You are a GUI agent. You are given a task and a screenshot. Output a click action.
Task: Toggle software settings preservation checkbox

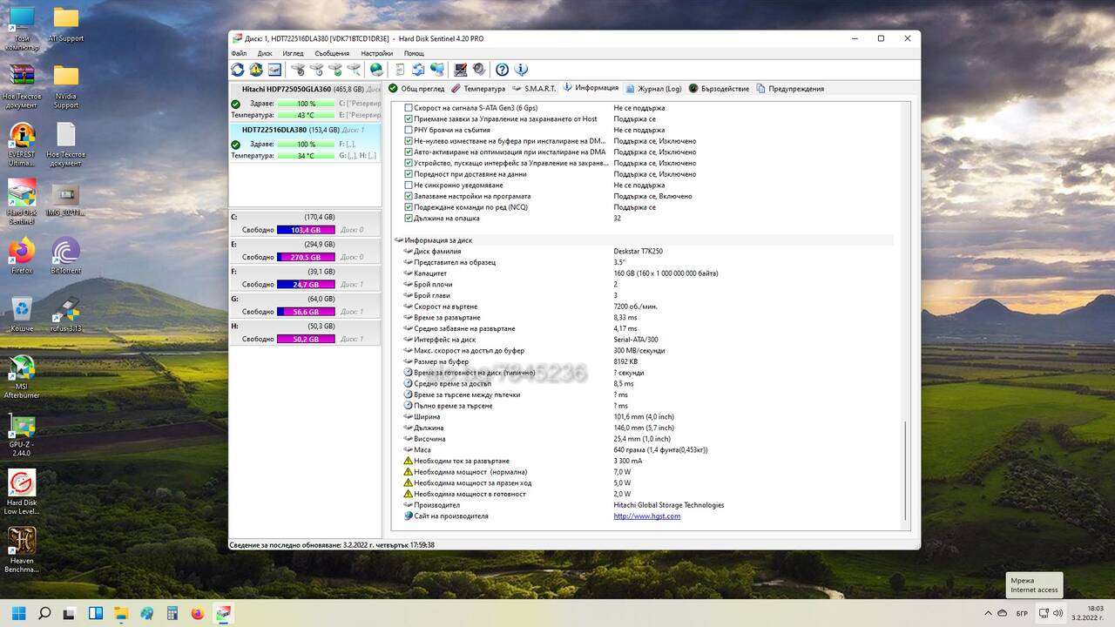tap(409, 196)
